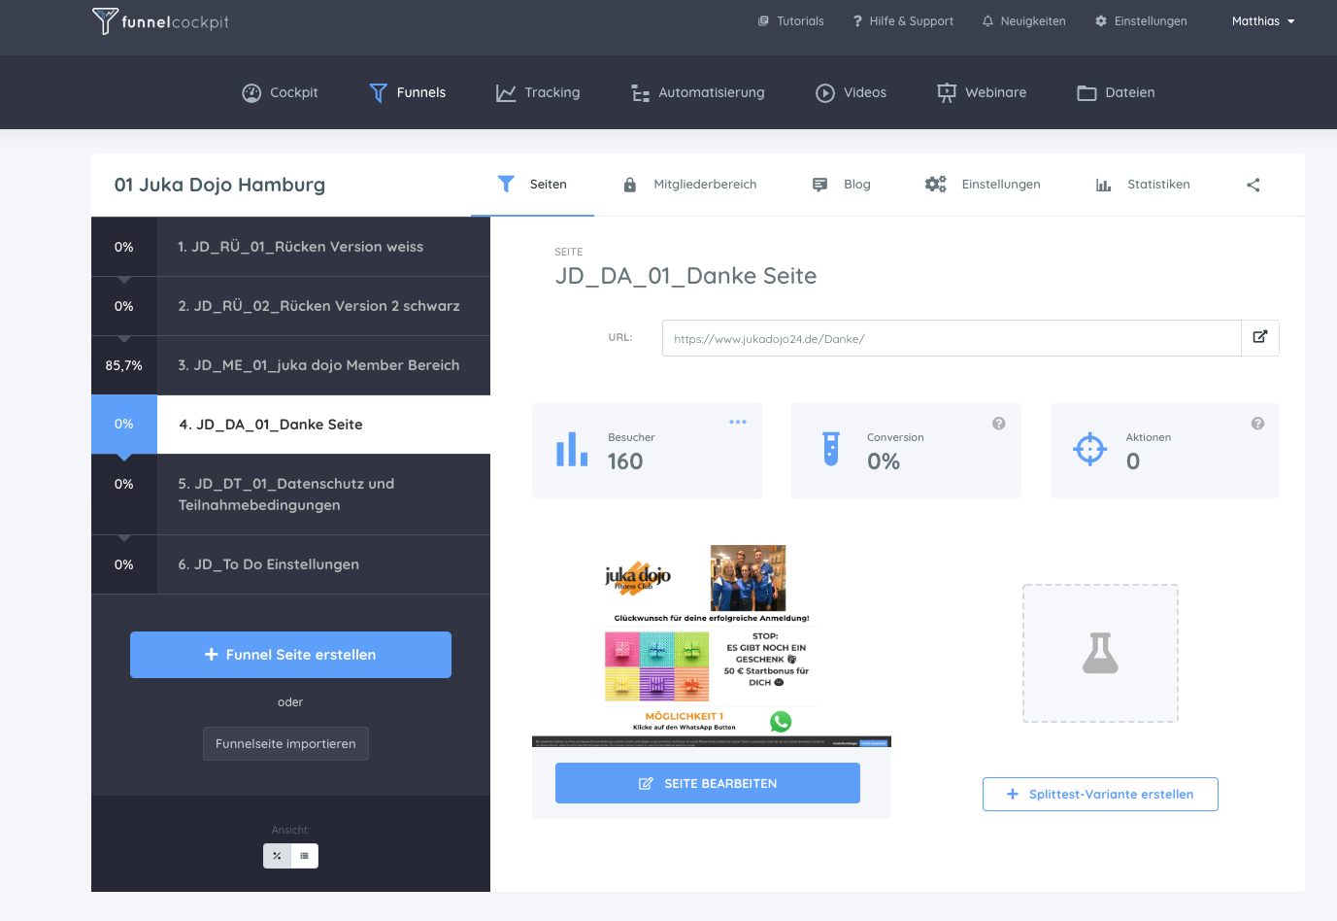Open Videos section
Screen dimensions: 1337x921
[851, 92]
